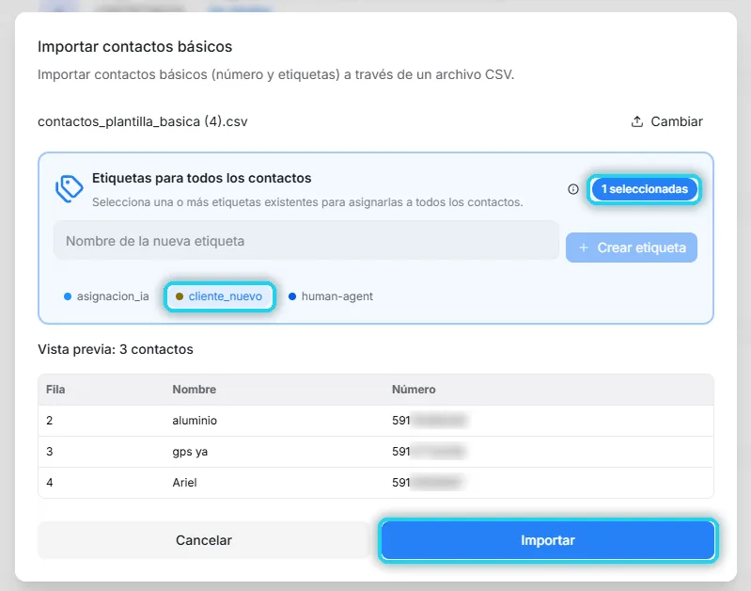Cancel the contact import dialog
This screenshot has width=751, height=591.
[204, 540]
